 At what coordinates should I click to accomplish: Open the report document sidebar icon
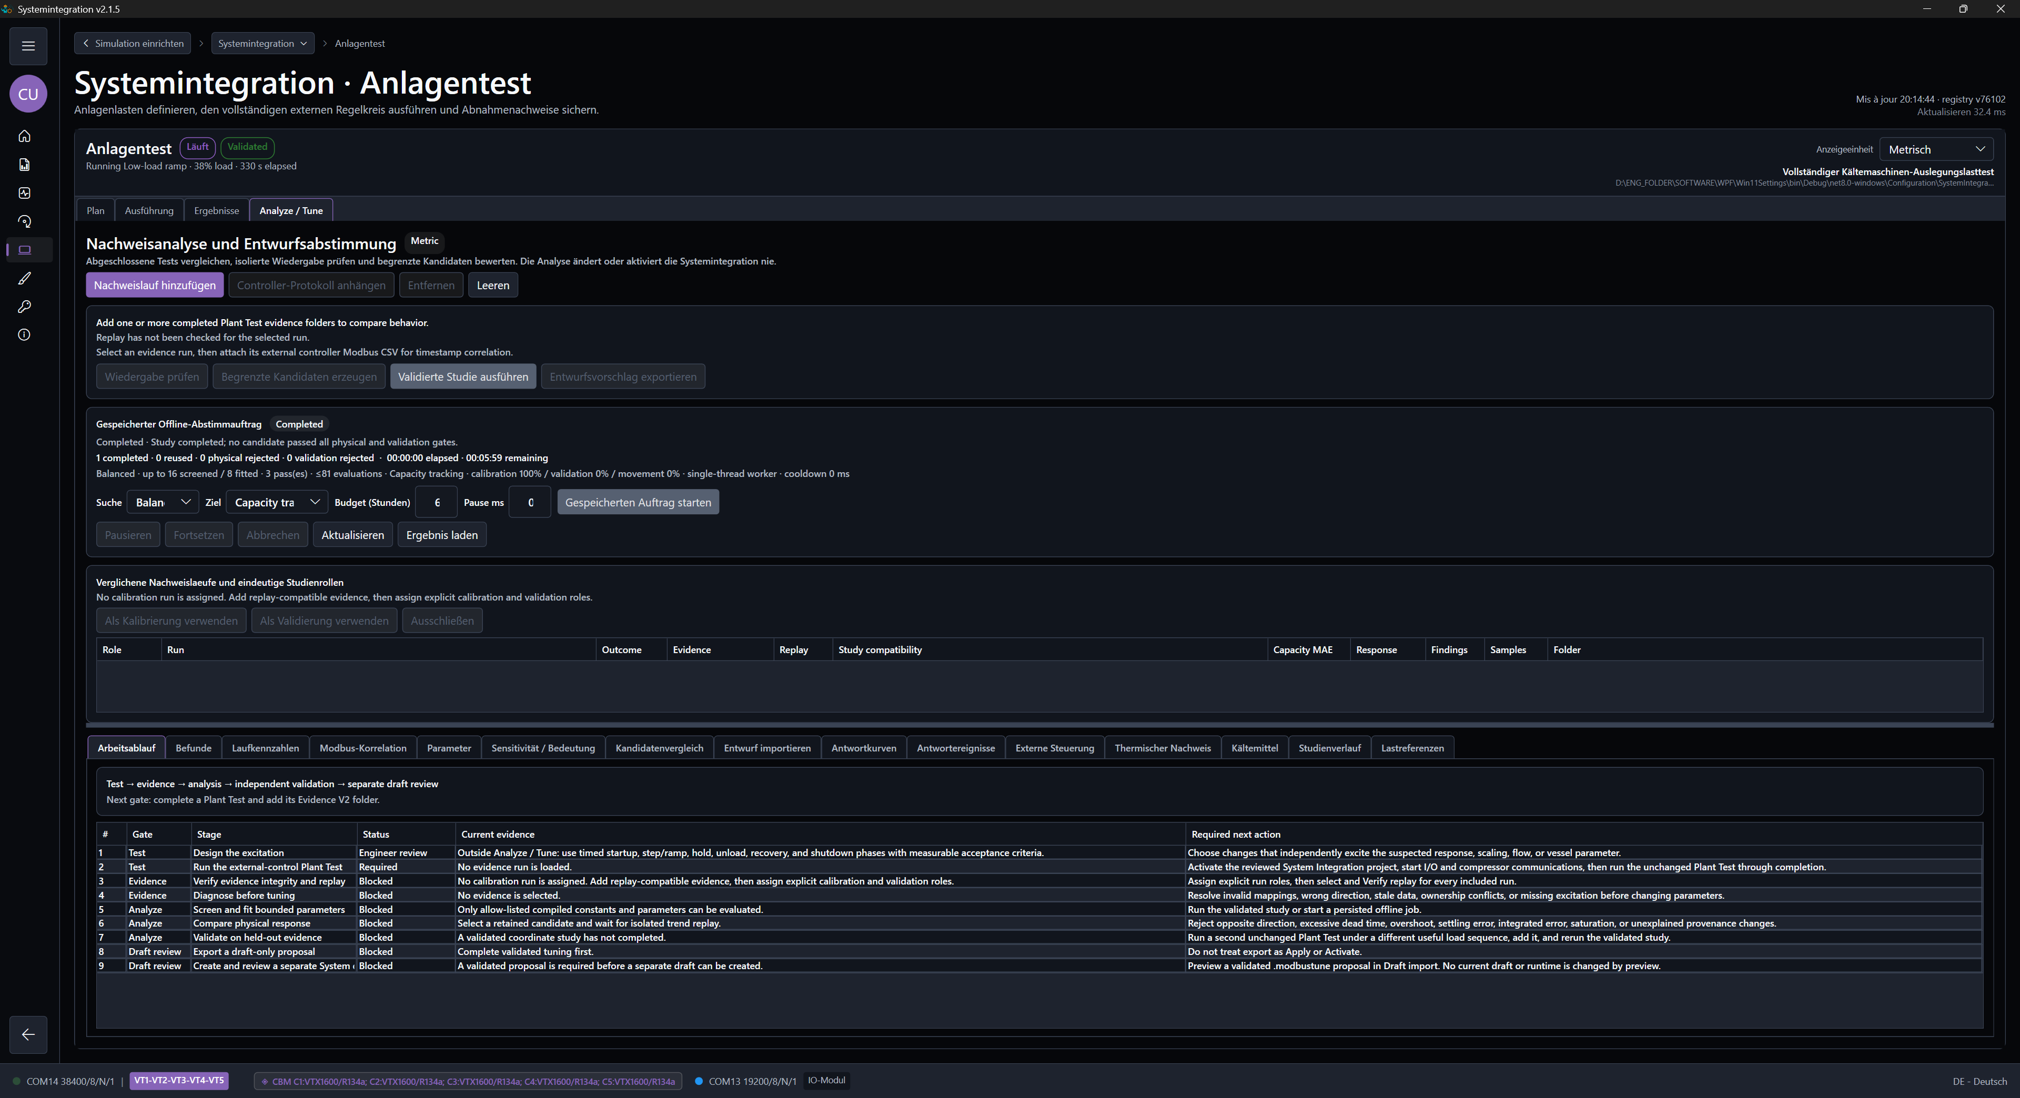coord(24,165)
